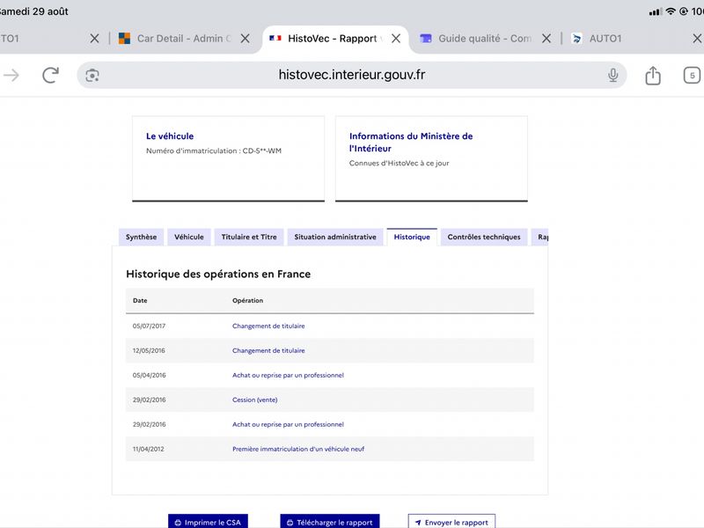Click the Historique des opérations en France heading
Screen dimensions: 704x528
pyautogui.click(x=218, y=274)
